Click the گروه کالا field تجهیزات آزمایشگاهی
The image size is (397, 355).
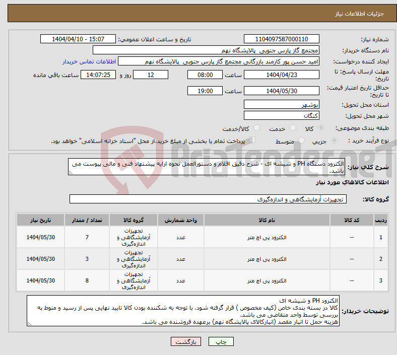[208, 199]
